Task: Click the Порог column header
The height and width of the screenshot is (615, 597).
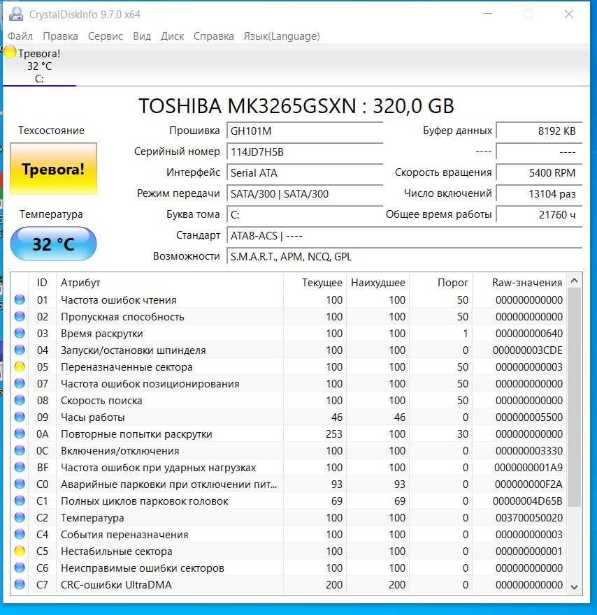Action: coord(440,283)
